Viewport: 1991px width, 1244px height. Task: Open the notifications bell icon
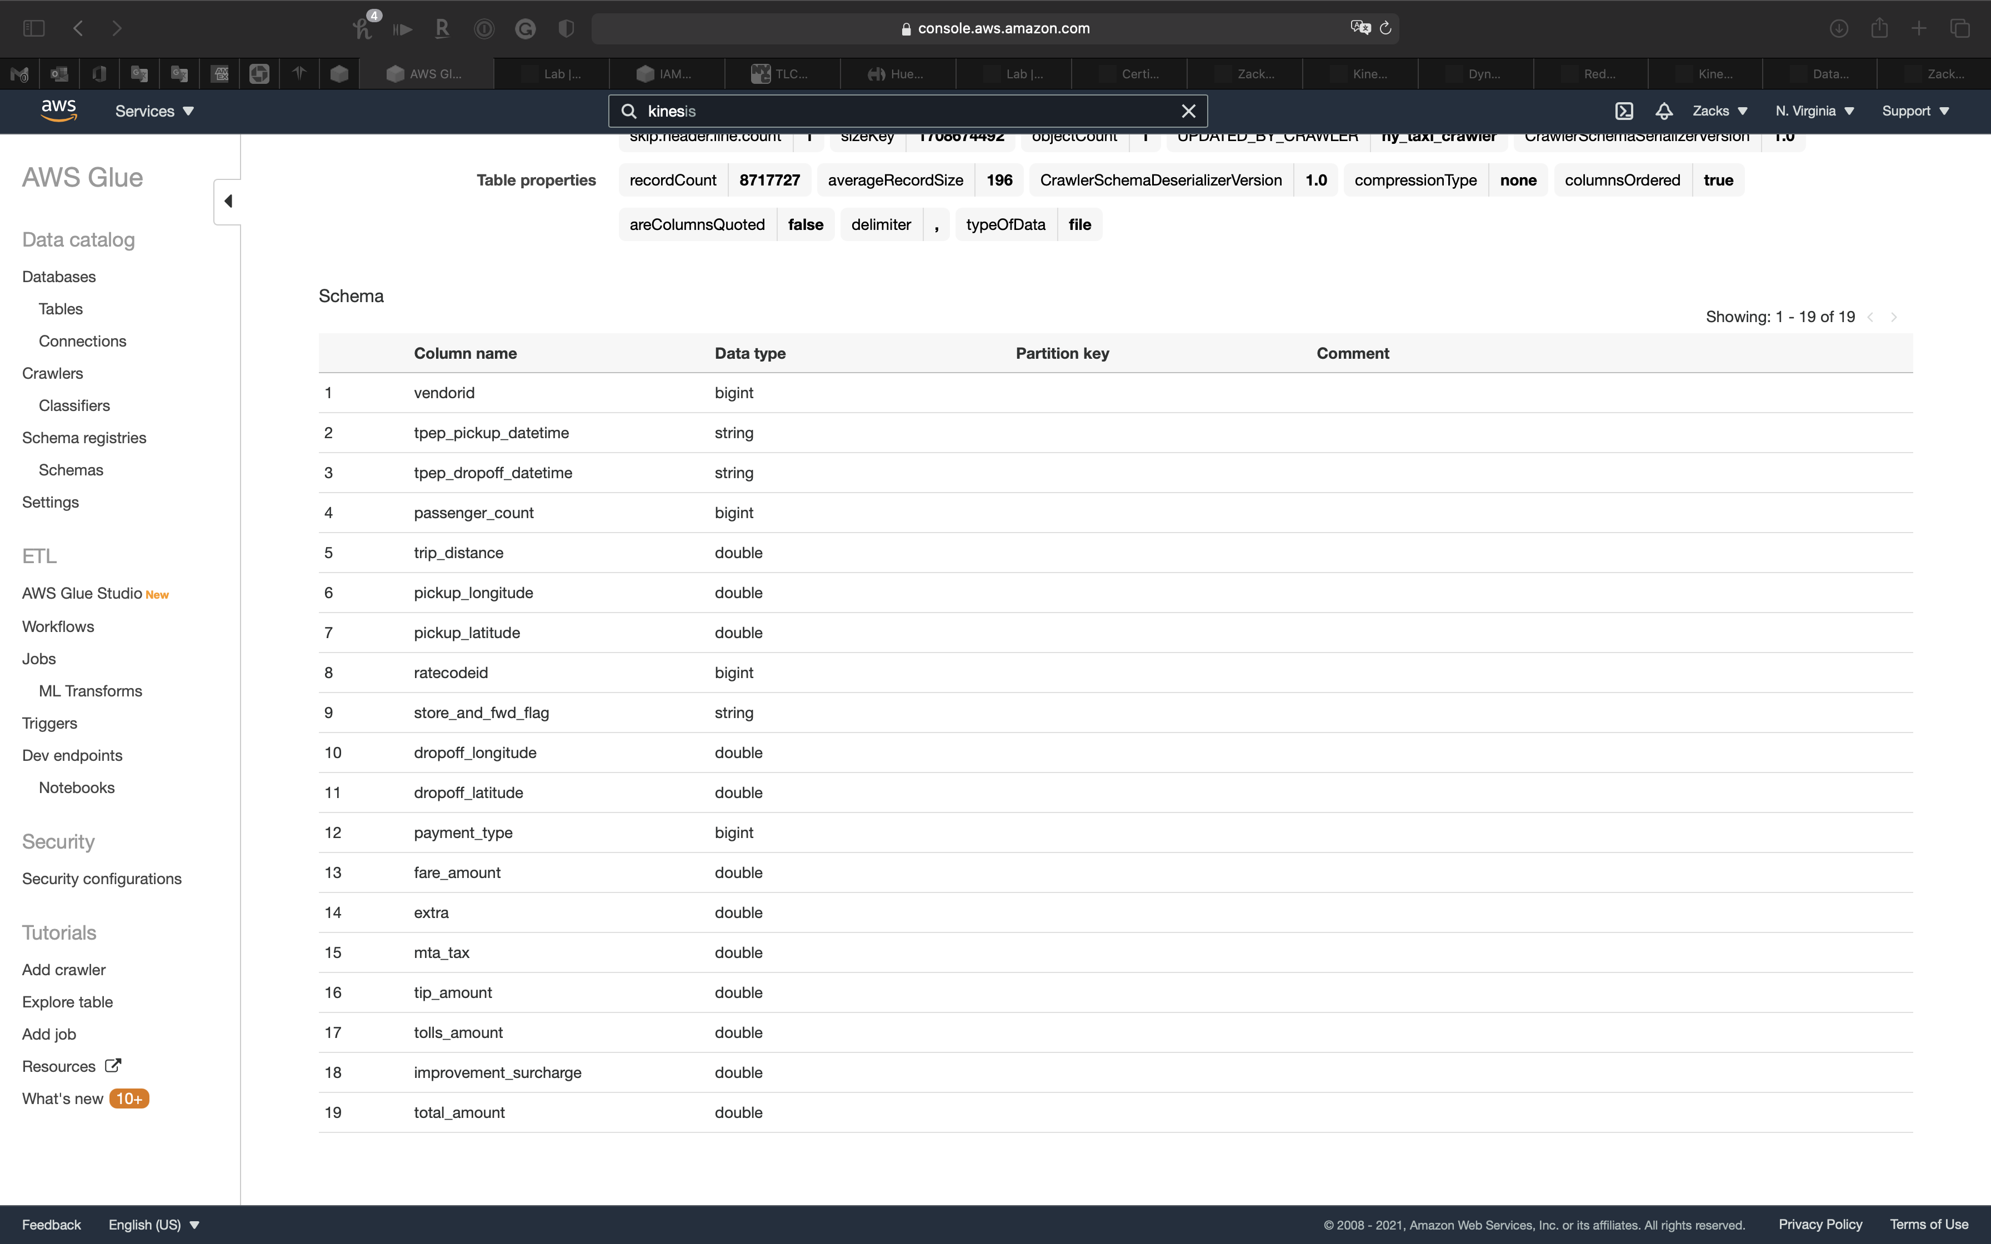[x=1664, y=111]
